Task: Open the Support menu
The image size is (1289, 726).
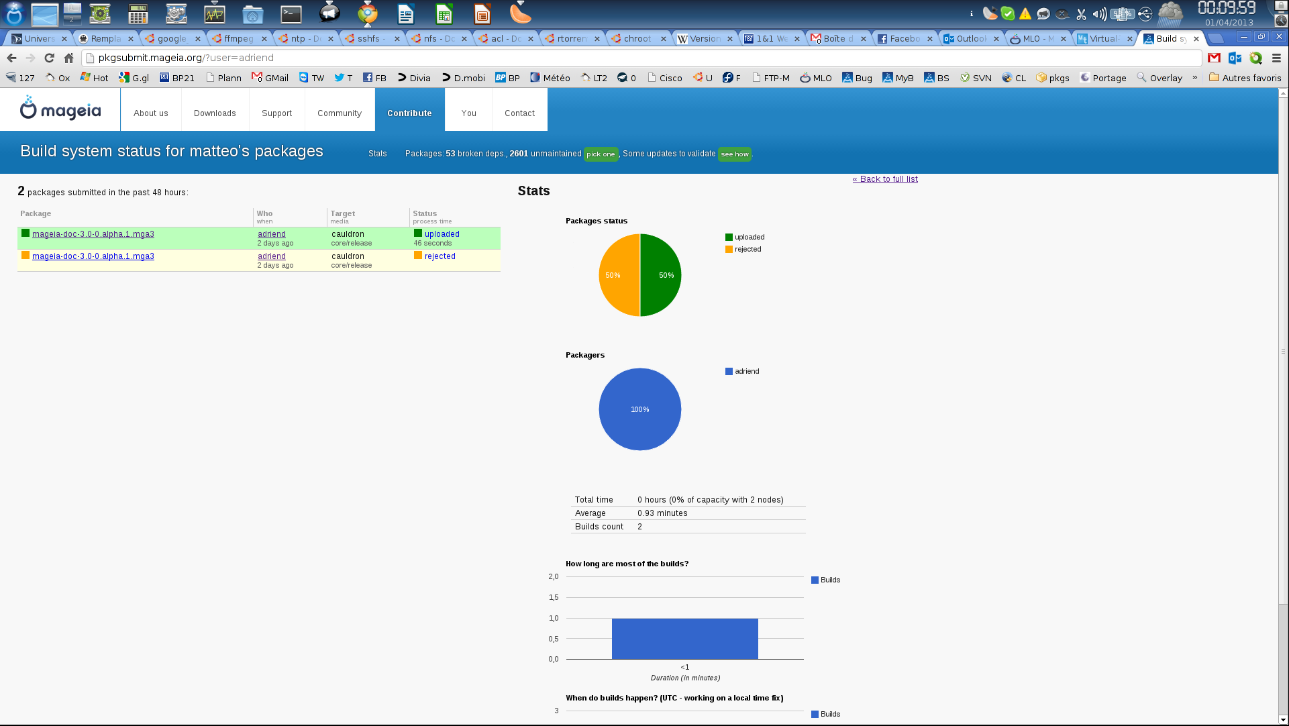Action: [x=276, y=113]
